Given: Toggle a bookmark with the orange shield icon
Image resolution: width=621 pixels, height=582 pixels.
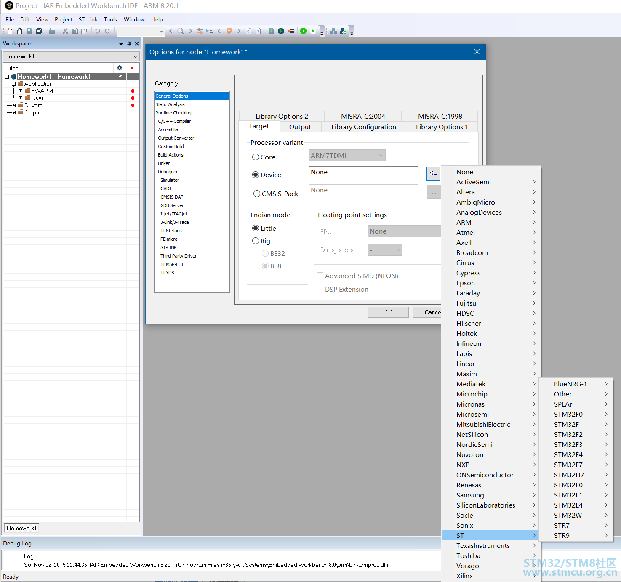Looking at the screenshot, I should 229,31.
